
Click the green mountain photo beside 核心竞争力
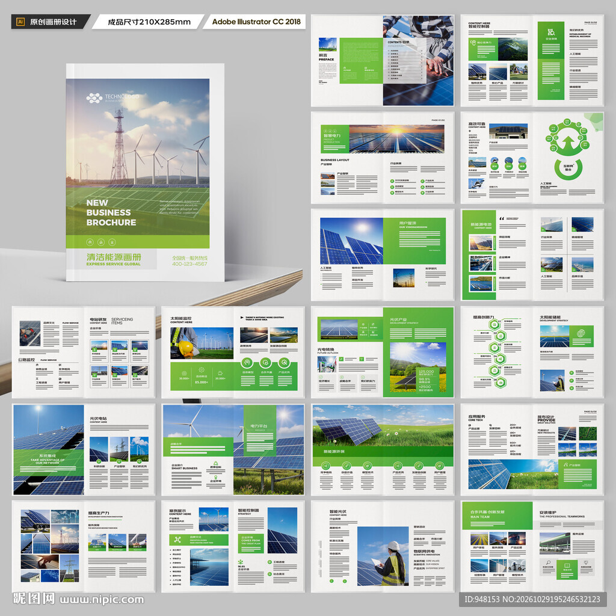tap(513, 49)
